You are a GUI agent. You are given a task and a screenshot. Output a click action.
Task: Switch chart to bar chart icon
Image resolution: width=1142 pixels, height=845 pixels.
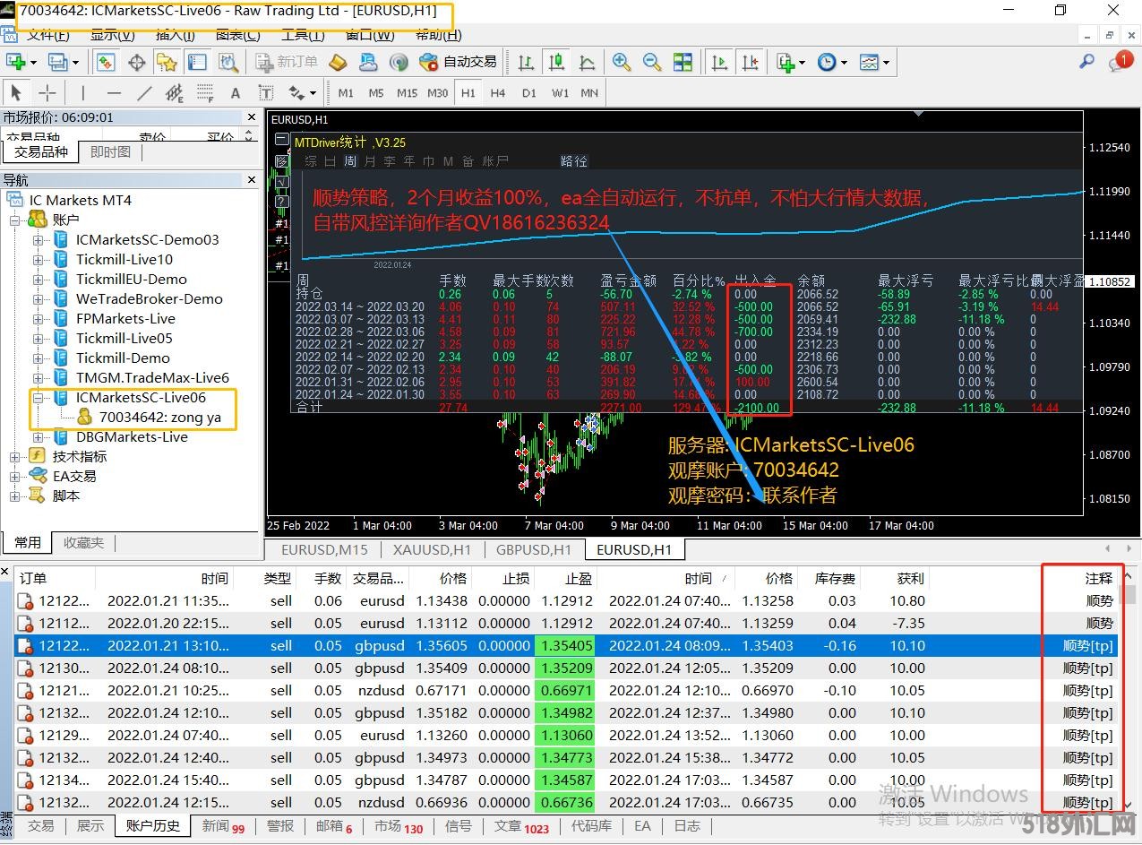pyautogui.click(x=526, y=62)
